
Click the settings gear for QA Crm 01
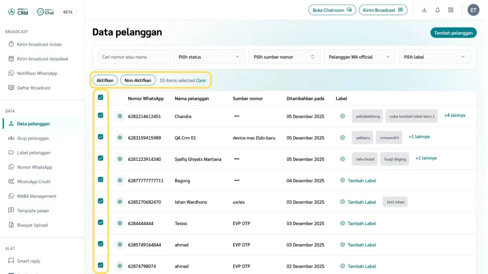click(120, 137)
